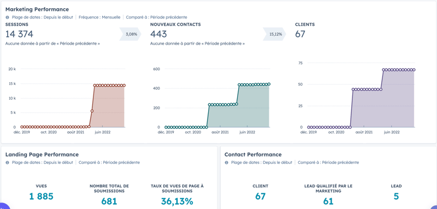Viewport: 437px width, 209px height.
Task: Click "oct. 2020" on the sessions chart axis
Action: point(49,132)
